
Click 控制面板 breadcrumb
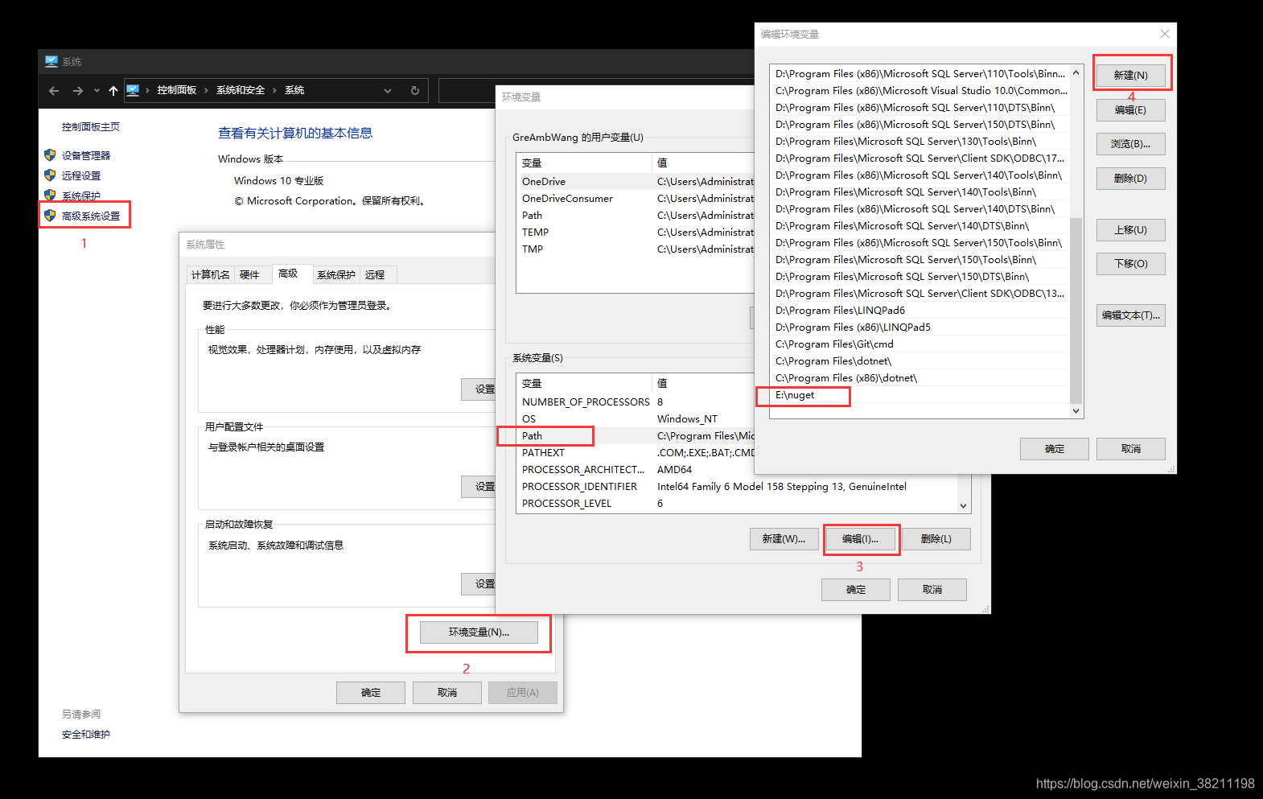pos(177,90)
